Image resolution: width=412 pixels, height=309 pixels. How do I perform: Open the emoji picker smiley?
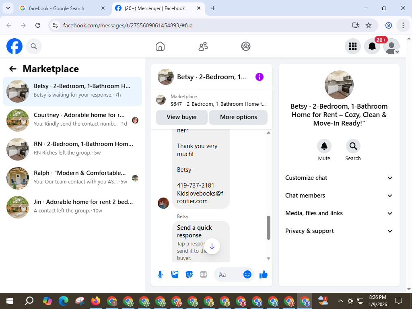point(247,274)
